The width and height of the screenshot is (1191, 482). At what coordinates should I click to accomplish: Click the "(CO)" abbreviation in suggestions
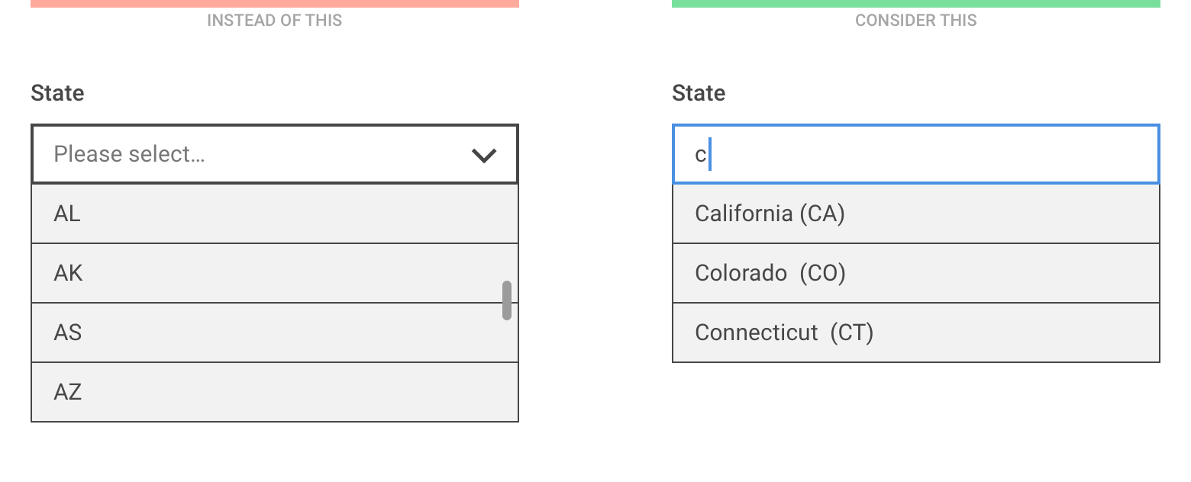click(x=823, y=273)
